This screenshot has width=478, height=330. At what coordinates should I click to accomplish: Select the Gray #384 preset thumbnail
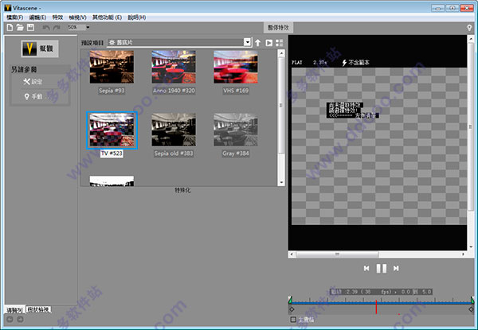tap(236, 130)
